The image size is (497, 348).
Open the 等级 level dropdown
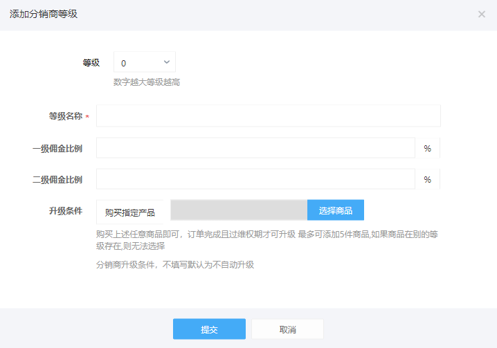tap(145, 62)
